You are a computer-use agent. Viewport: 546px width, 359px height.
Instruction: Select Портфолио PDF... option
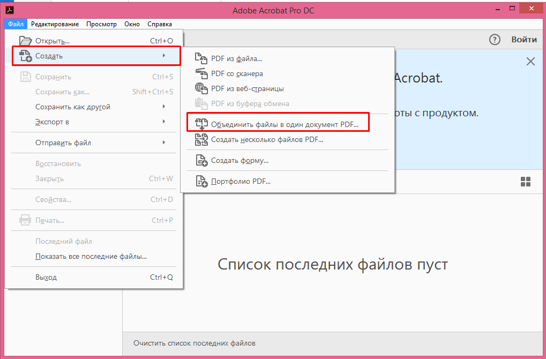287,182
